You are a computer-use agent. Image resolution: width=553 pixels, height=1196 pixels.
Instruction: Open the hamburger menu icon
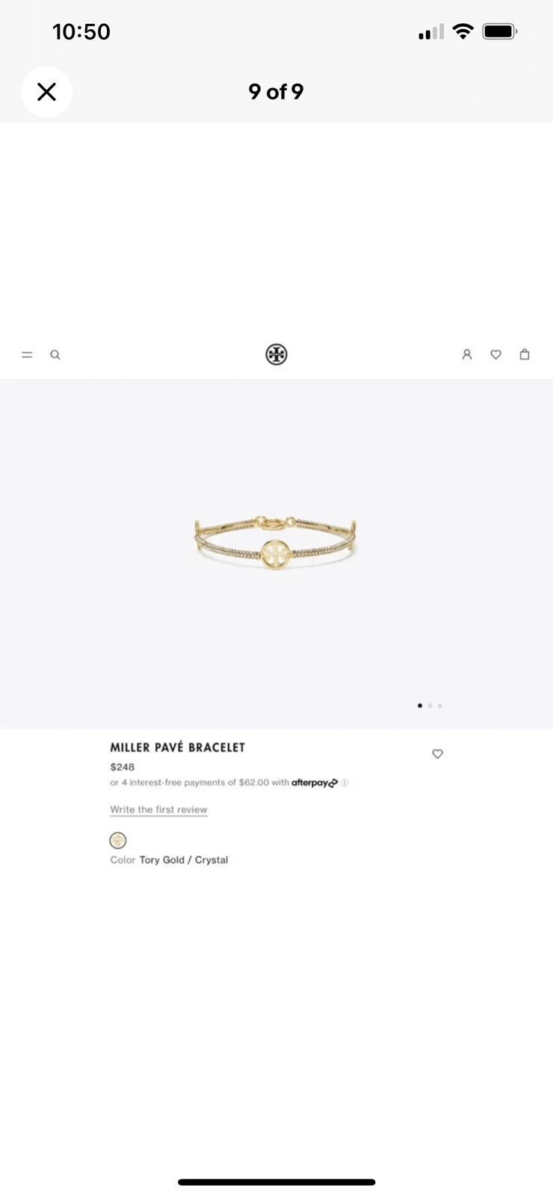coord(27,355)
